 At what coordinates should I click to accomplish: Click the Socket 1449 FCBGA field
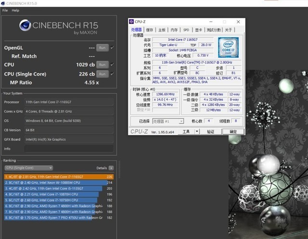coord(183,50)
